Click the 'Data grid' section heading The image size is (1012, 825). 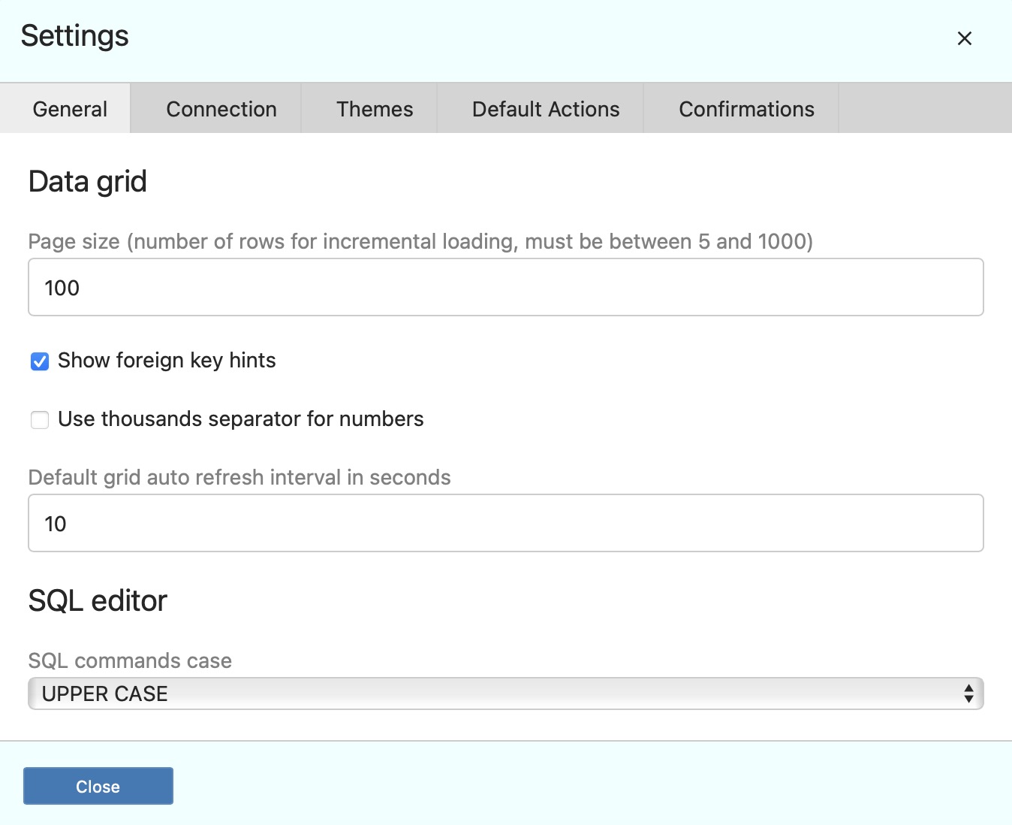click(88, 182)
